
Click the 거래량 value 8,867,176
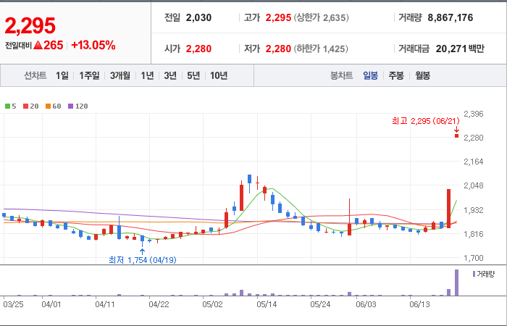click(x=451, y=17)
